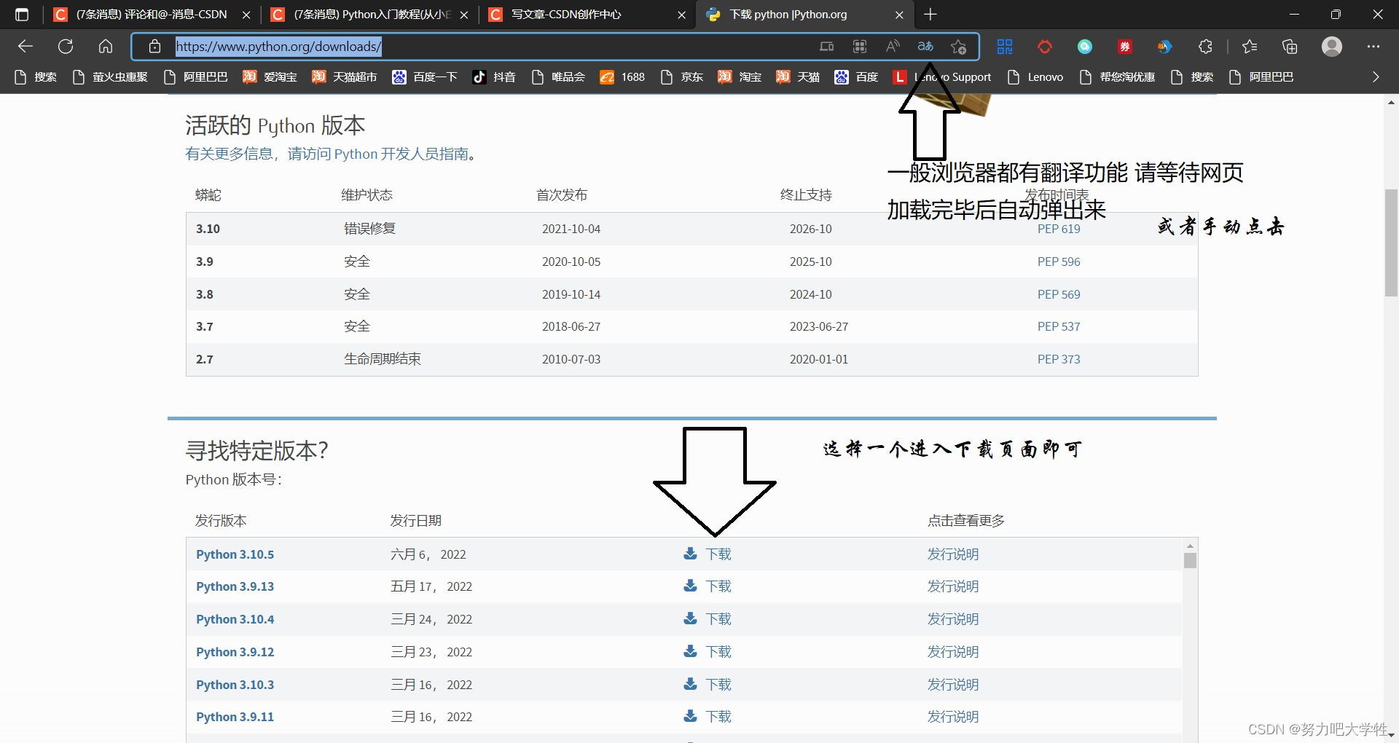Click the 2021-10-04 date cell
This screenshot has width=1399, height=743.
pyautogui.click(x=571, y=229)
